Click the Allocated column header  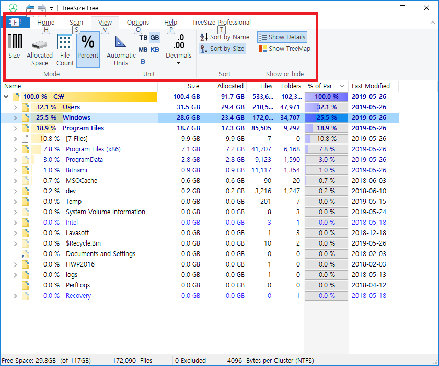point(224,86)
